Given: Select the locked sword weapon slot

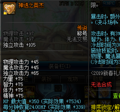Looking at the screenshot, I should click(91, 92).
